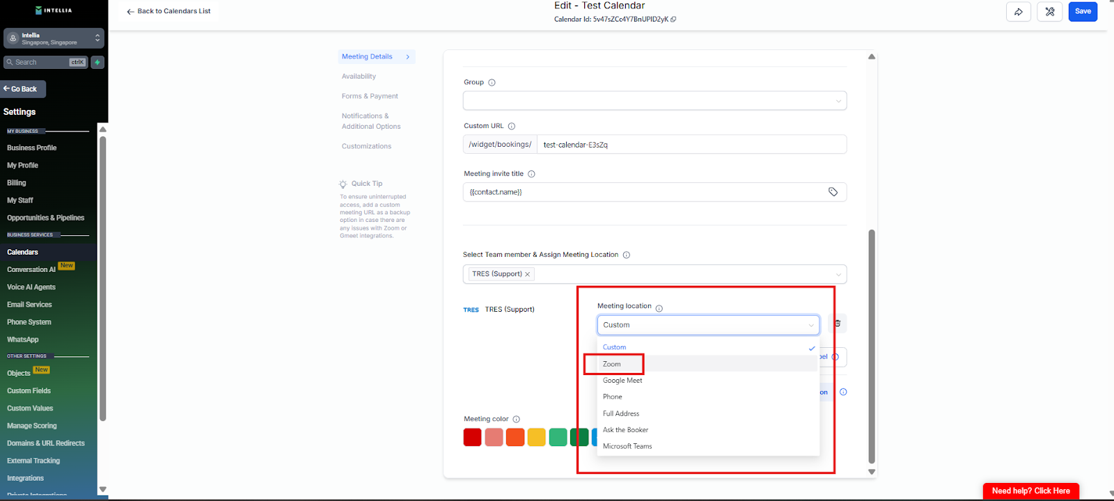
Task: Click the Intellia account location avatar icon
Action: [x=13, y=38]
